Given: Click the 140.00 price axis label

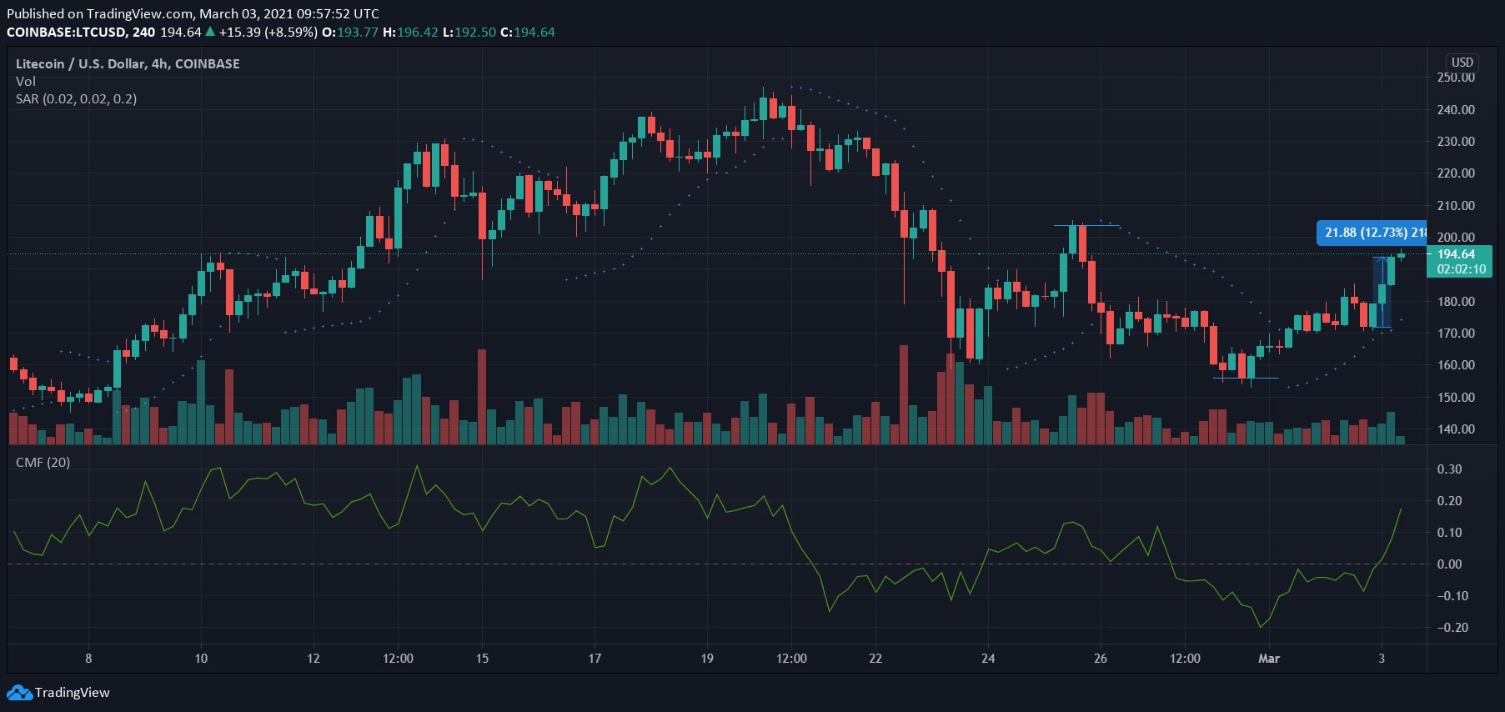Looking at the screenshot, I should coord(1456,429).
